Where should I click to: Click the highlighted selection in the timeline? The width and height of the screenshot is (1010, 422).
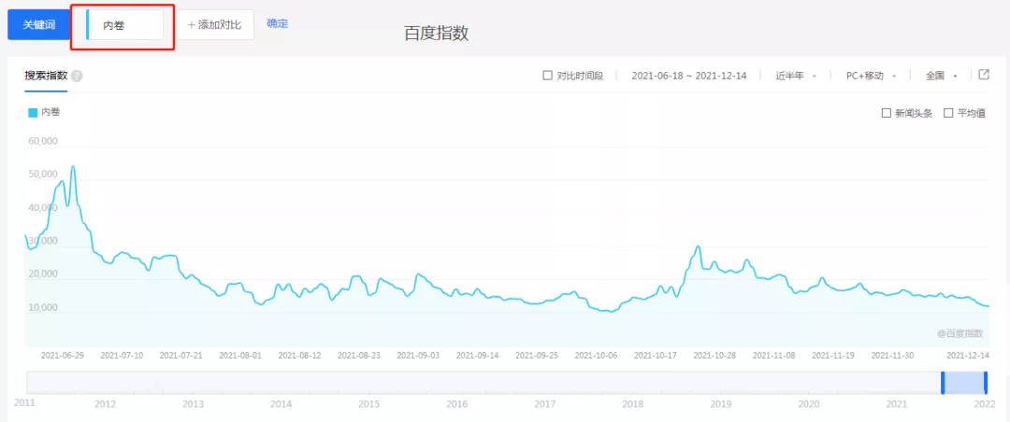[x=964, y=382]
